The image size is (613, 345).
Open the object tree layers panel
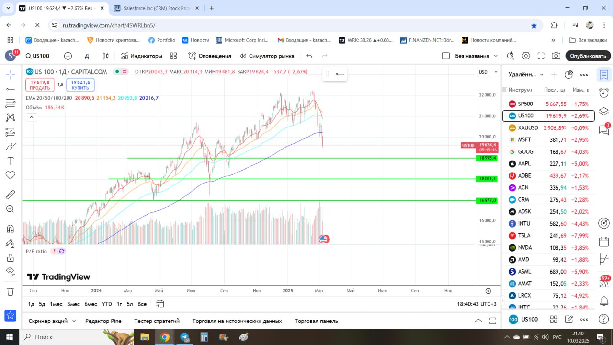click(x=604, y=111)
